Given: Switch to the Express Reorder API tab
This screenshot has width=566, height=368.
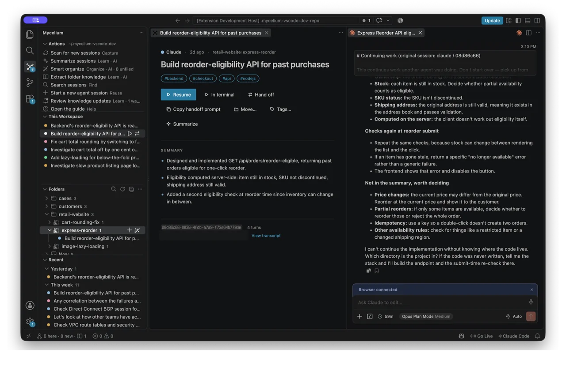Looking at the screenshot, I should click(386, 33).
